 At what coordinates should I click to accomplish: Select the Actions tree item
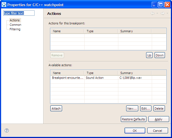[15, 20]
